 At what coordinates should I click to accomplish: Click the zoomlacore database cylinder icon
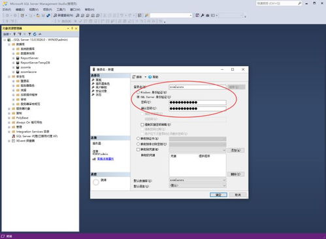click(18, 72)
